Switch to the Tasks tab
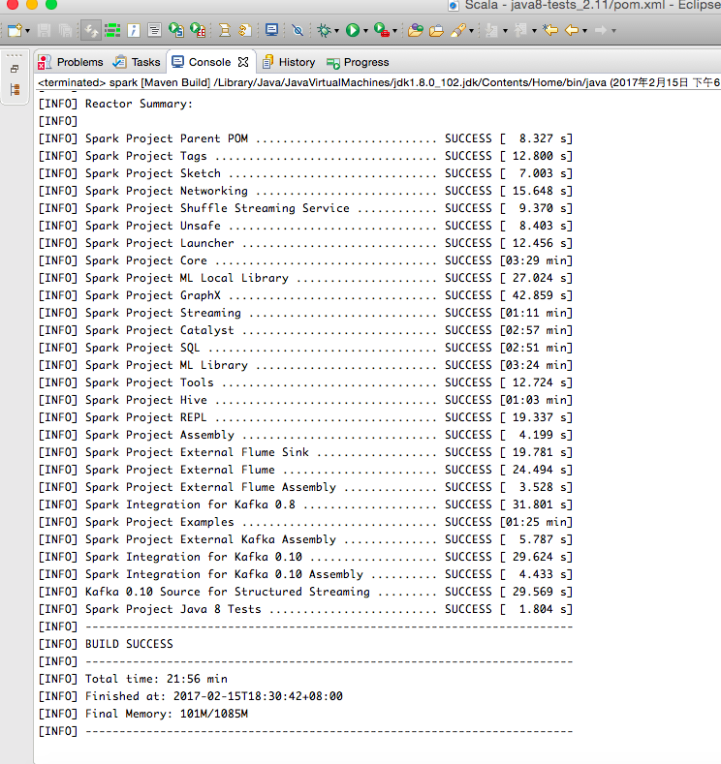The image size is (721, 764). pos(137,62)
